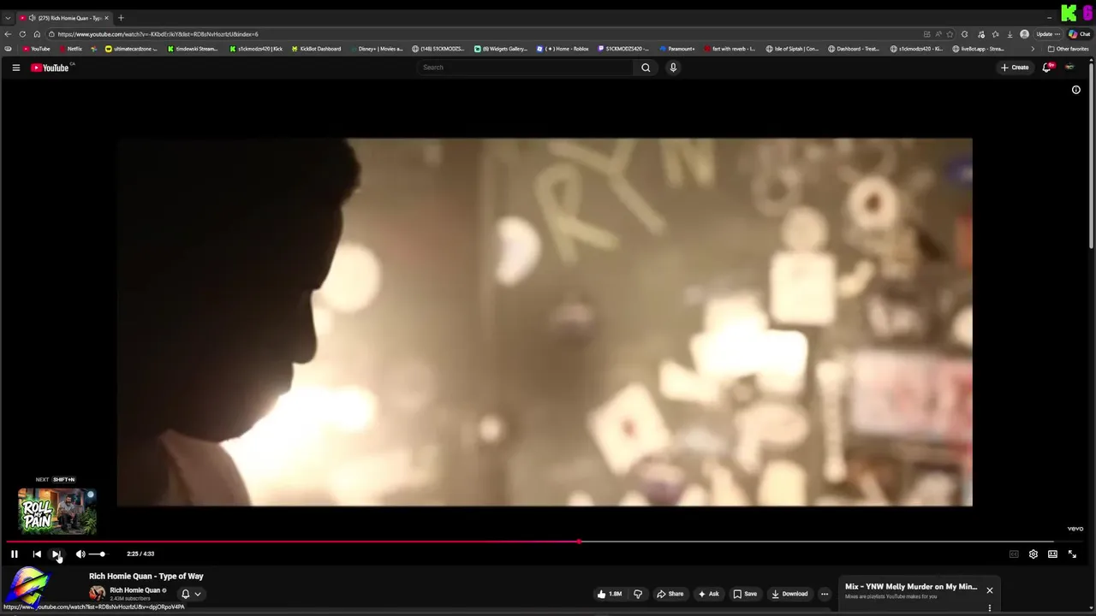Click the browser Update button

[x=1048, y=34]
